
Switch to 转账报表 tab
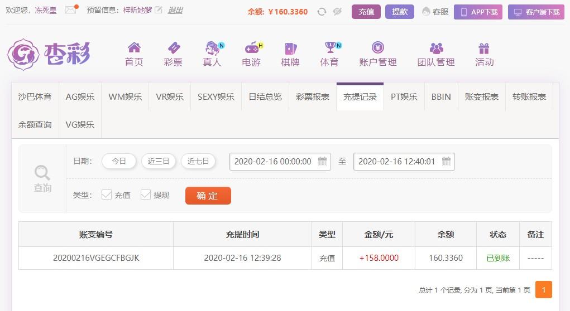(529, 97)
